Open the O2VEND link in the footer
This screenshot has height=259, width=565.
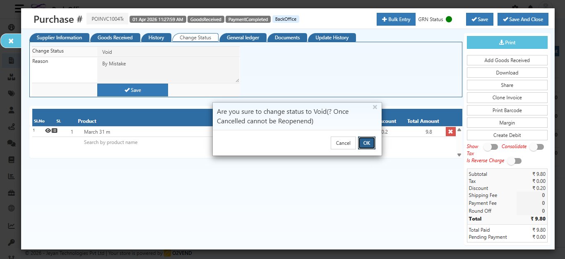point(181,253)
